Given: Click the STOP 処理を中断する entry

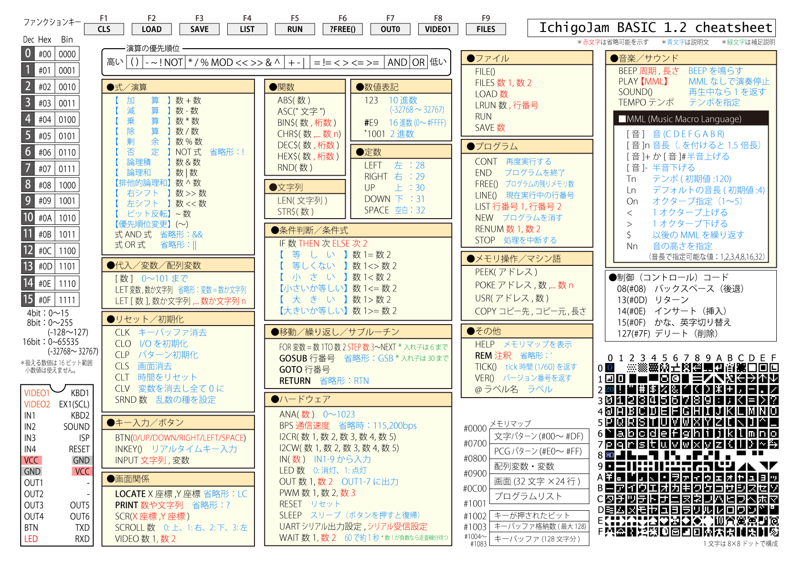Looking at the screenshot, I should coord(516,240).
